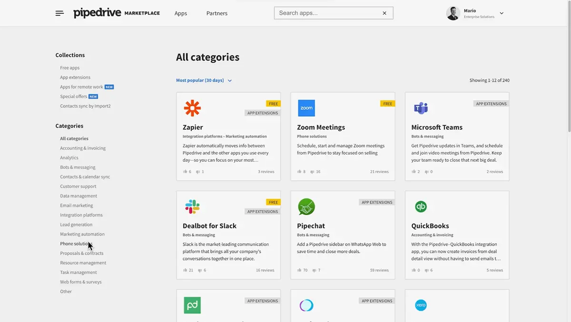Click Mario's profile avatar
This screenshot has height=322, width=571.
pos(453,13)
